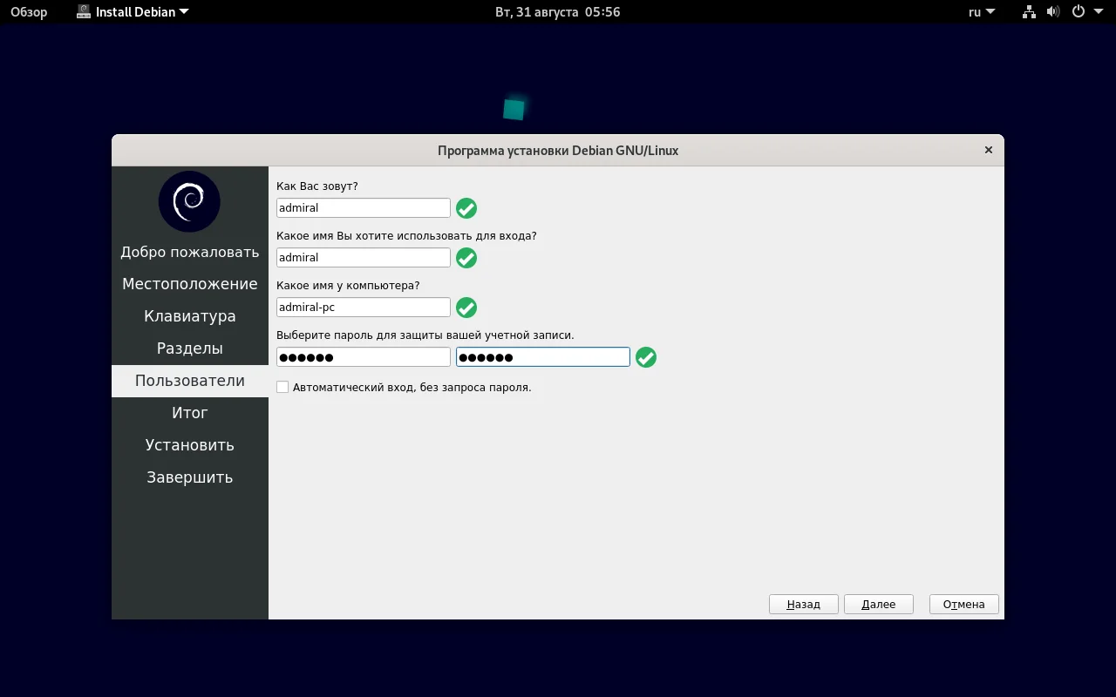Click the green checkmark beside the name field

tap(466, 208)
